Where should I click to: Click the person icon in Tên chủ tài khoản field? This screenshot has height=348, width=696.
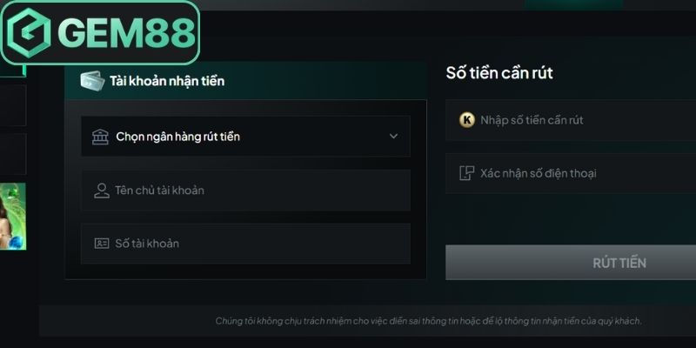[102, 191]
